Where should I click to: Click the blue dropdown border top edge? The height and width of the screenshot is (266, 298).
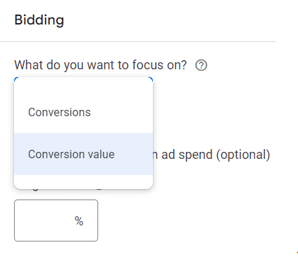click(x=83, y=77)
